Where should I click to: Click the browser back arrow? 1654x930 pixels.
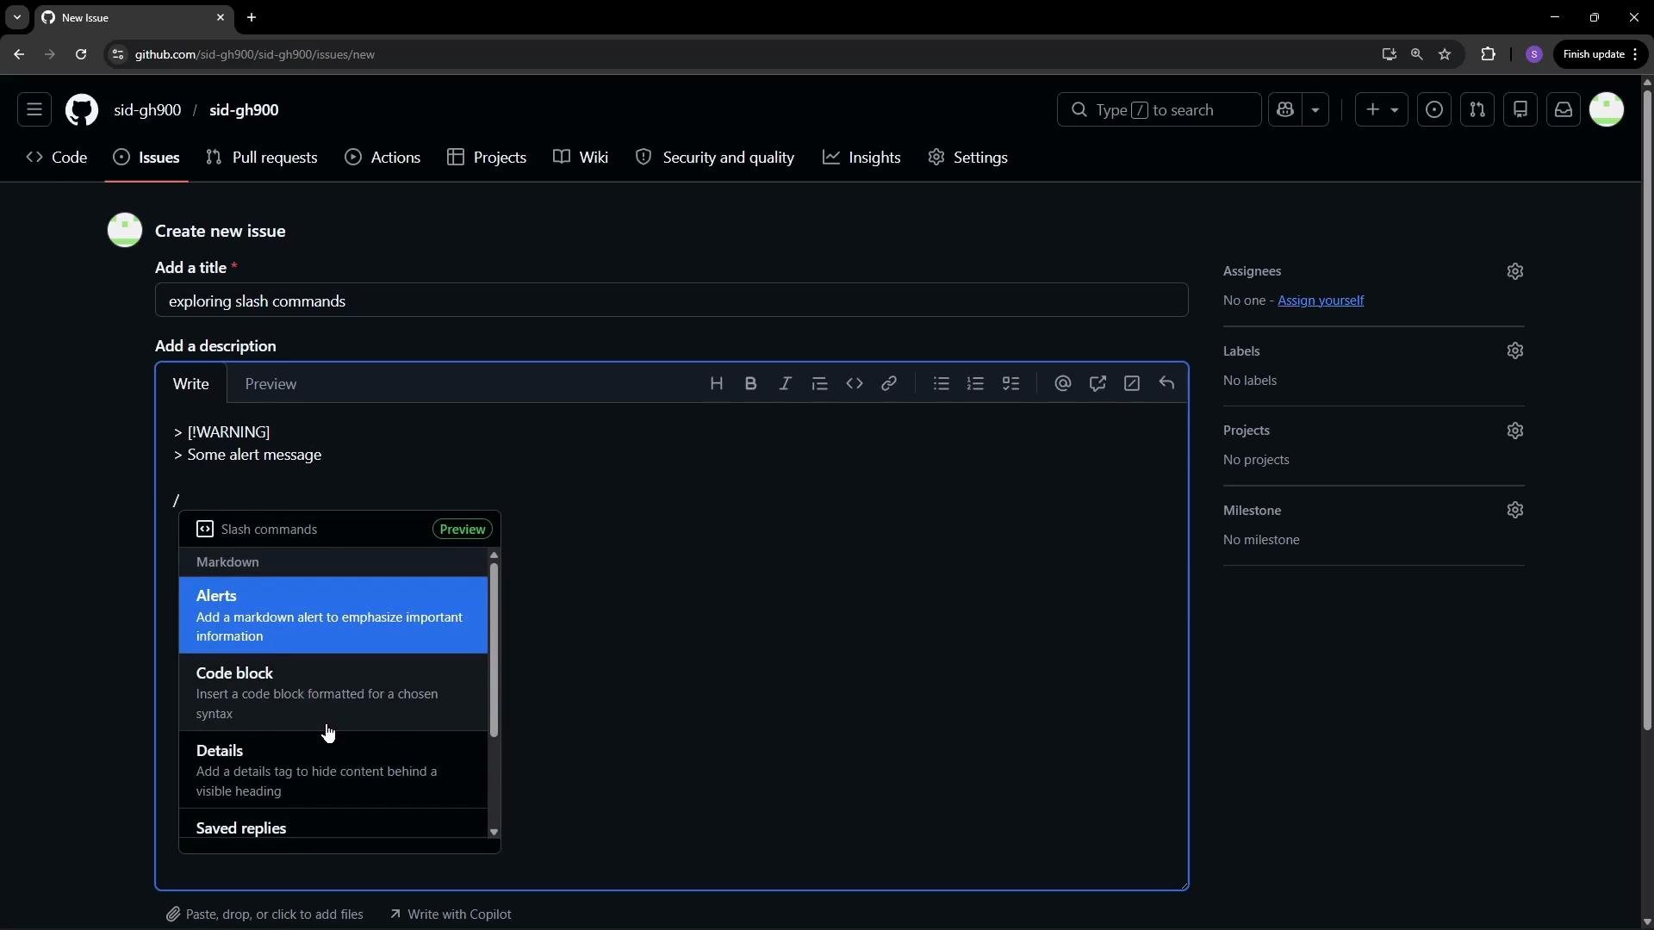pyautogui.click(x=19, y=54)
